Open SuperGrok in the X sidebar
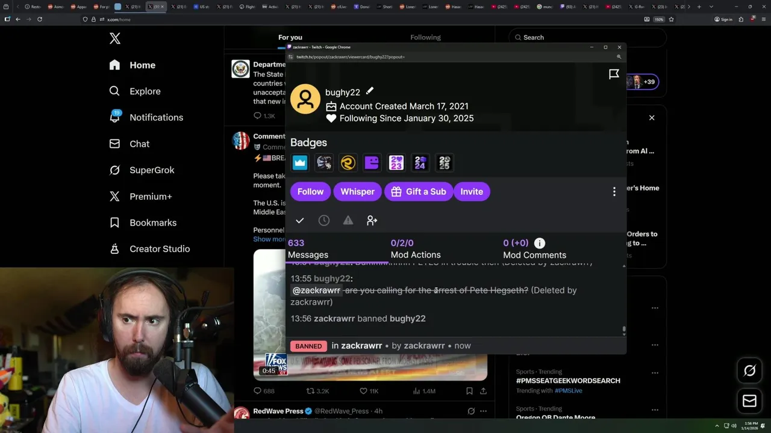Screen dimensions: 771x433 tap(142, 170)
